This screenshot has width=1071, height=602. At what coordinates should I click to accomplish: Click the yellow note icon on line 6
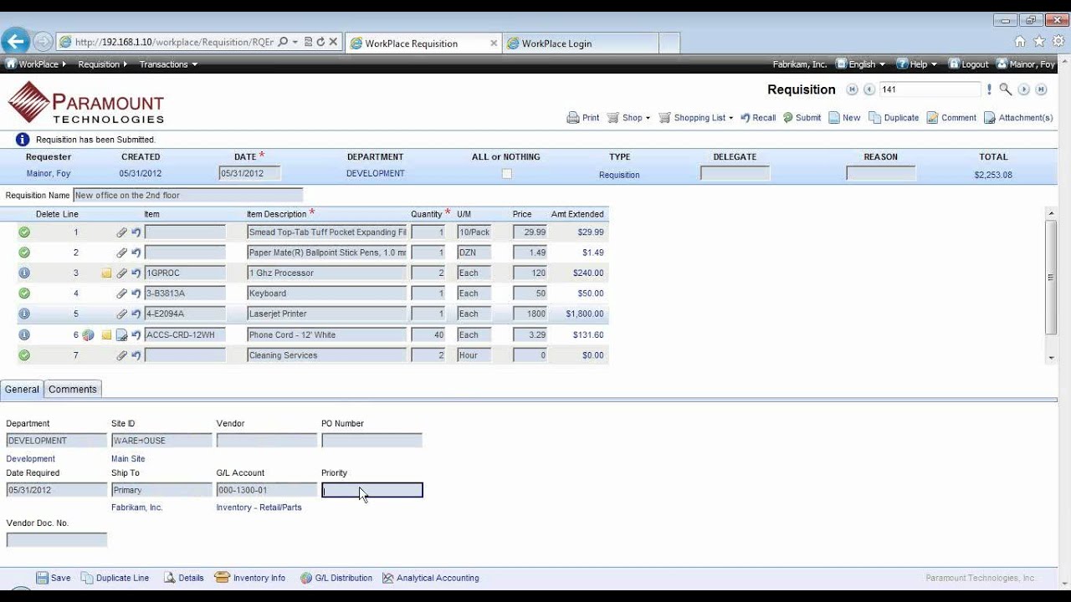coord(106,335)
